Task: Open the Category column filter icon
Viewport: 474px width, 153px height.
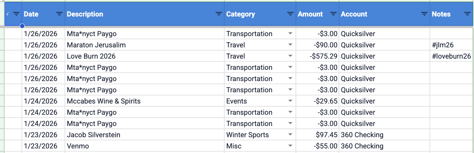Action: point(290,14)
